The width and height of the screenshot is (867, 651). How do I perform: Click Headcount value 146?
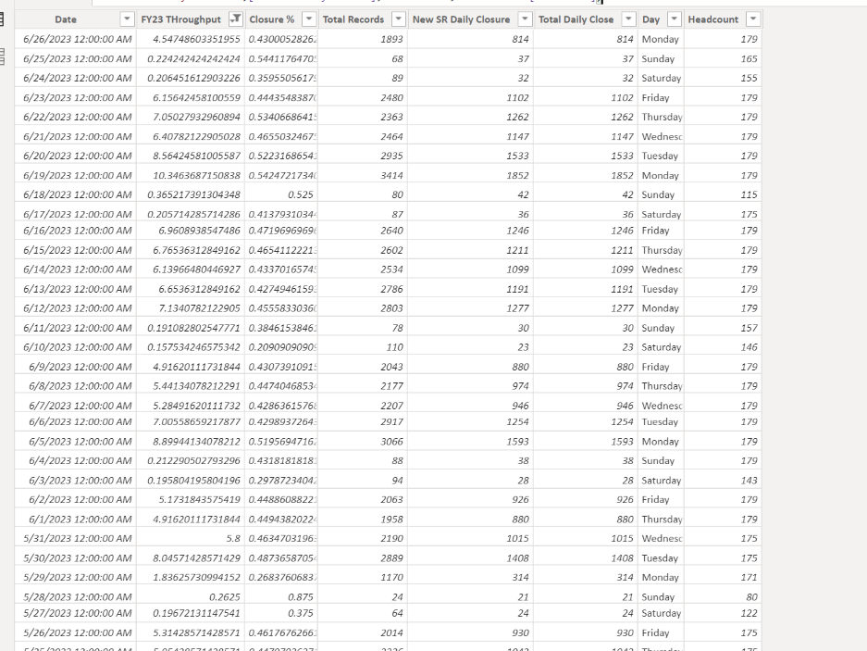click(x=749, y=347)
